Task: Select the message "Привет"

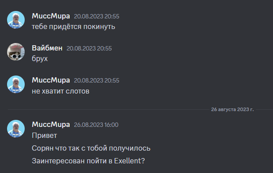Action: [x=45, y=136]
